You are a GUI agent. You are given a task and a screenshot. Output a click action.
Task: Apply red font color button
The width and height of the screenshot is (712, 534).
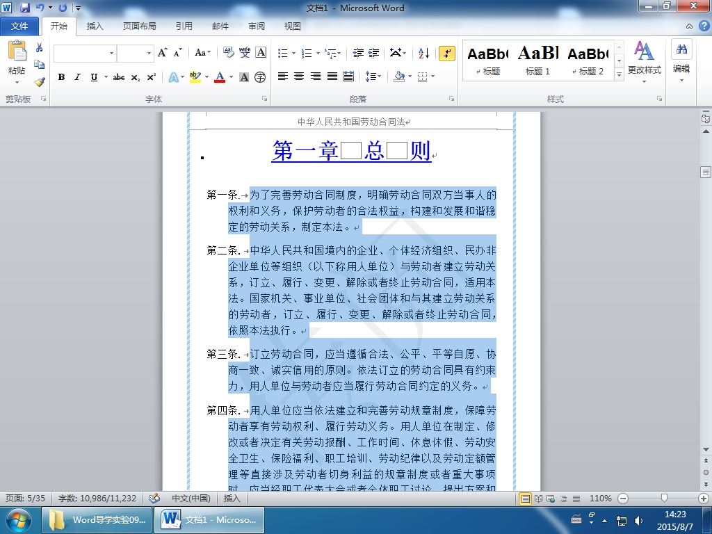point(220,77)
